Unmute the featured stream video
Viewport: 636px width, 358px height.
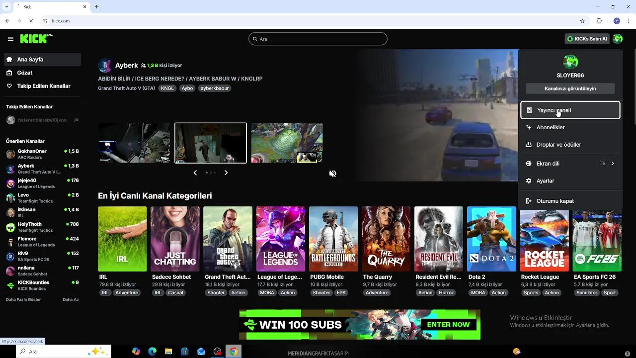coord(333,174)
